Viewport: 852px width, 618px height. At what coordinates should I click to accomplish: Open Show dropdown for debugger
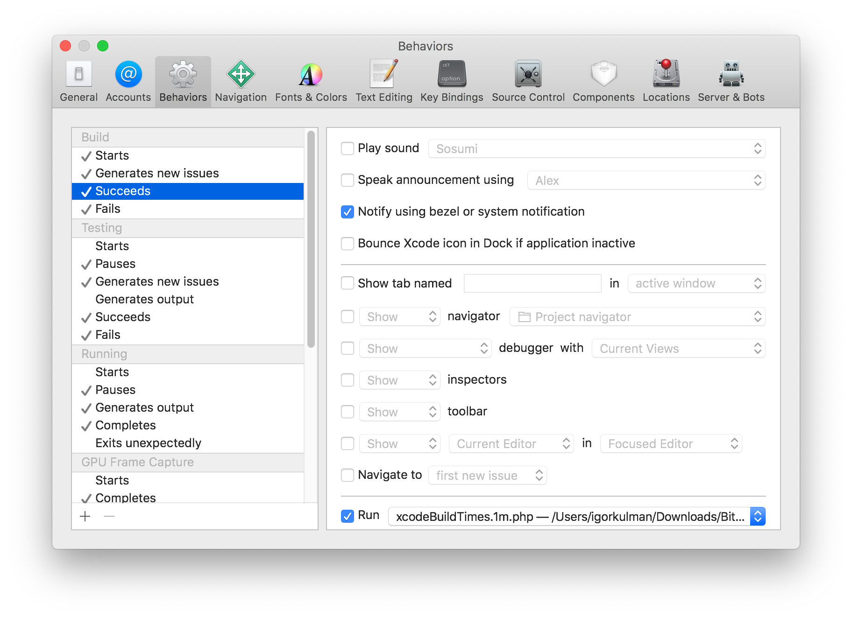(425, 349)
